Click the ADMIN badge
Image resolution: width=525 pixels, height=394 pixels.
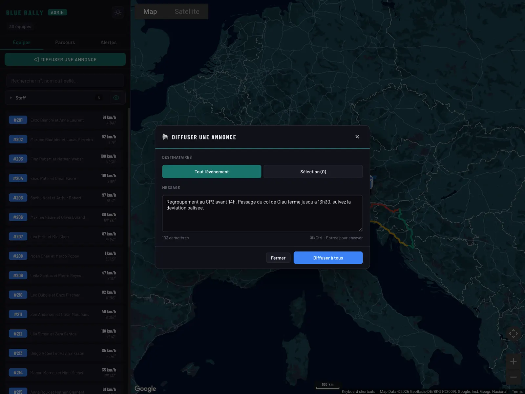point(57,12)
